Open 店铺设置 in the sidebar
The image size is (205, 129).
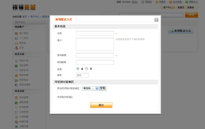(x=24, y=122)
